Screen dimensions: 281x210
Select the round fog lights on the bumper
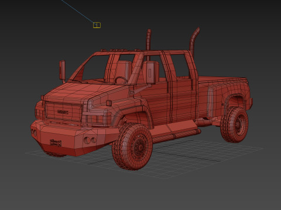pos(90,140)
